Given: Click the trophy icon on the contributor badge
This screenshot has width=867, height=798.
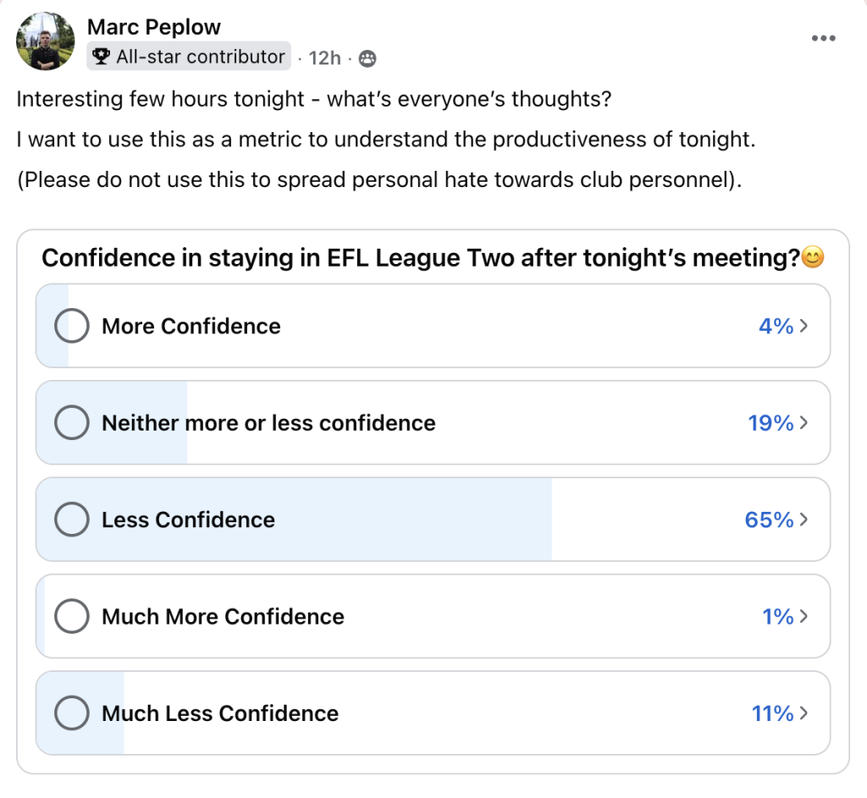Looking at the screenshot, I should 102,57.
